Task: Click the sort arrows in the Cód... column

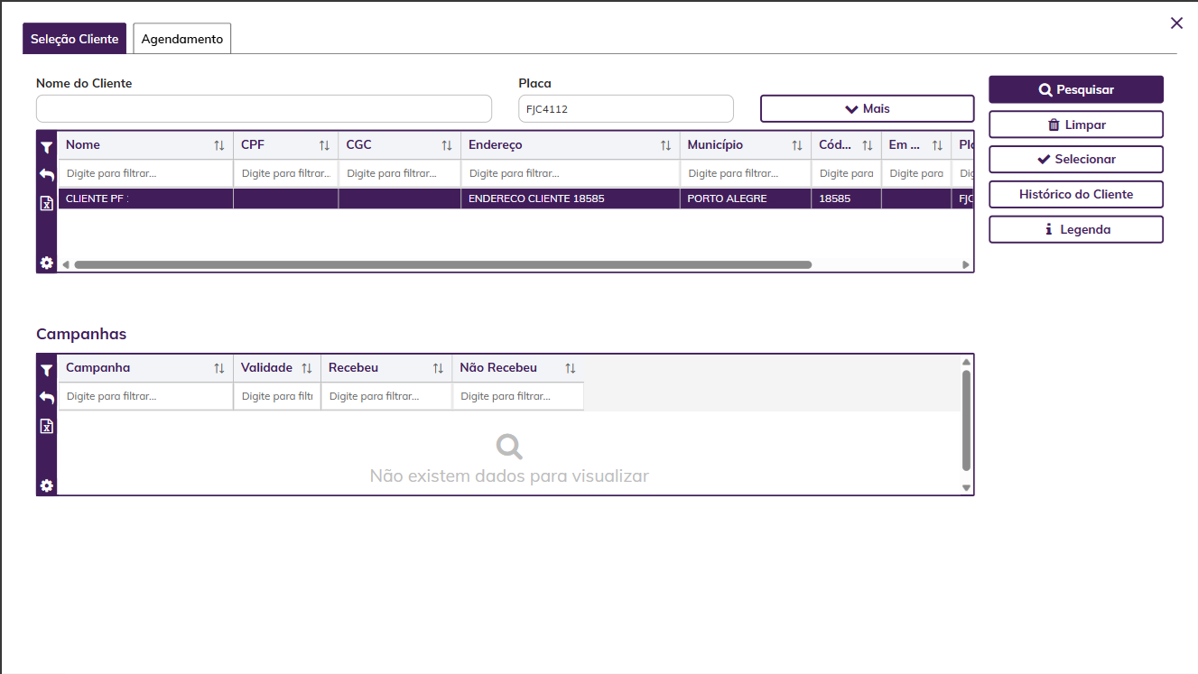Action: [x=868, y=145]
